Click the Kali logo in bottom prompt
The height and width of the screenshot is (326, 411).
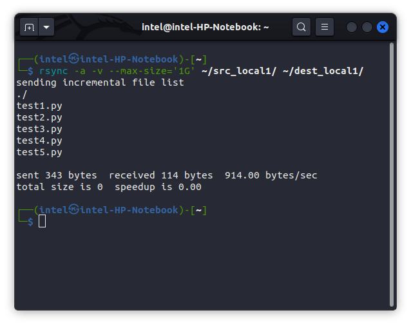click(74, 209)
